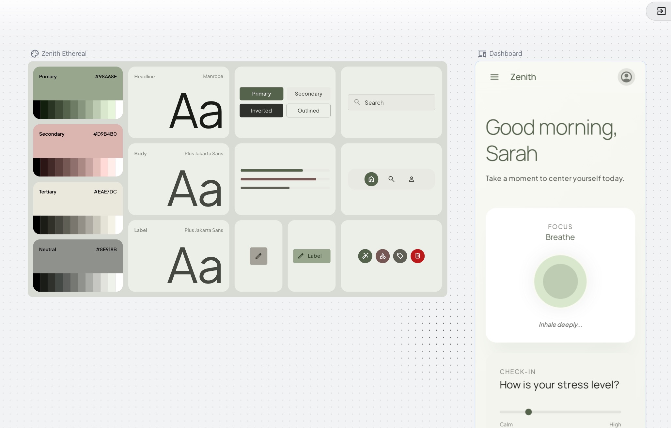This screenshot has height=428, width=671.
Task: Select the person icon in navigation bar
Action: [412, 179]
